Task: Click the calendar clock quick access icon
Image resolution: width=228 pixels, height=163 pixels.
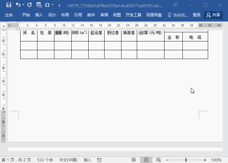Action: pos(39,5)
